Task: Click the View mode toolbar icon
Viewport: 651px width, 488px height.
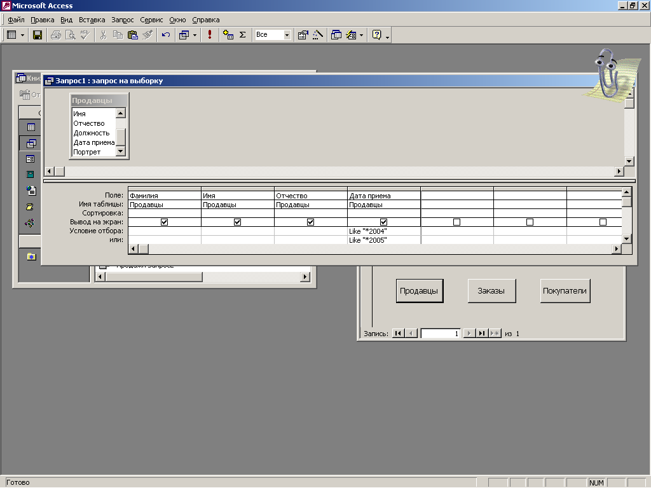Action: pyautogui.click(x=11, y=35)
